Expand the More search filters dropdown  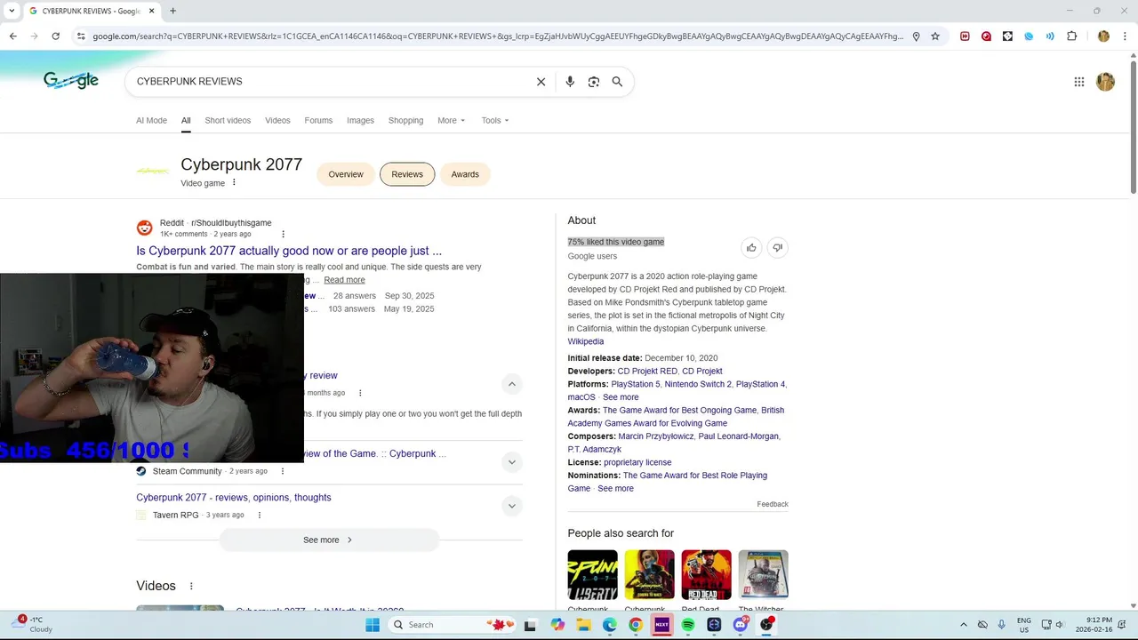point(451,121)
